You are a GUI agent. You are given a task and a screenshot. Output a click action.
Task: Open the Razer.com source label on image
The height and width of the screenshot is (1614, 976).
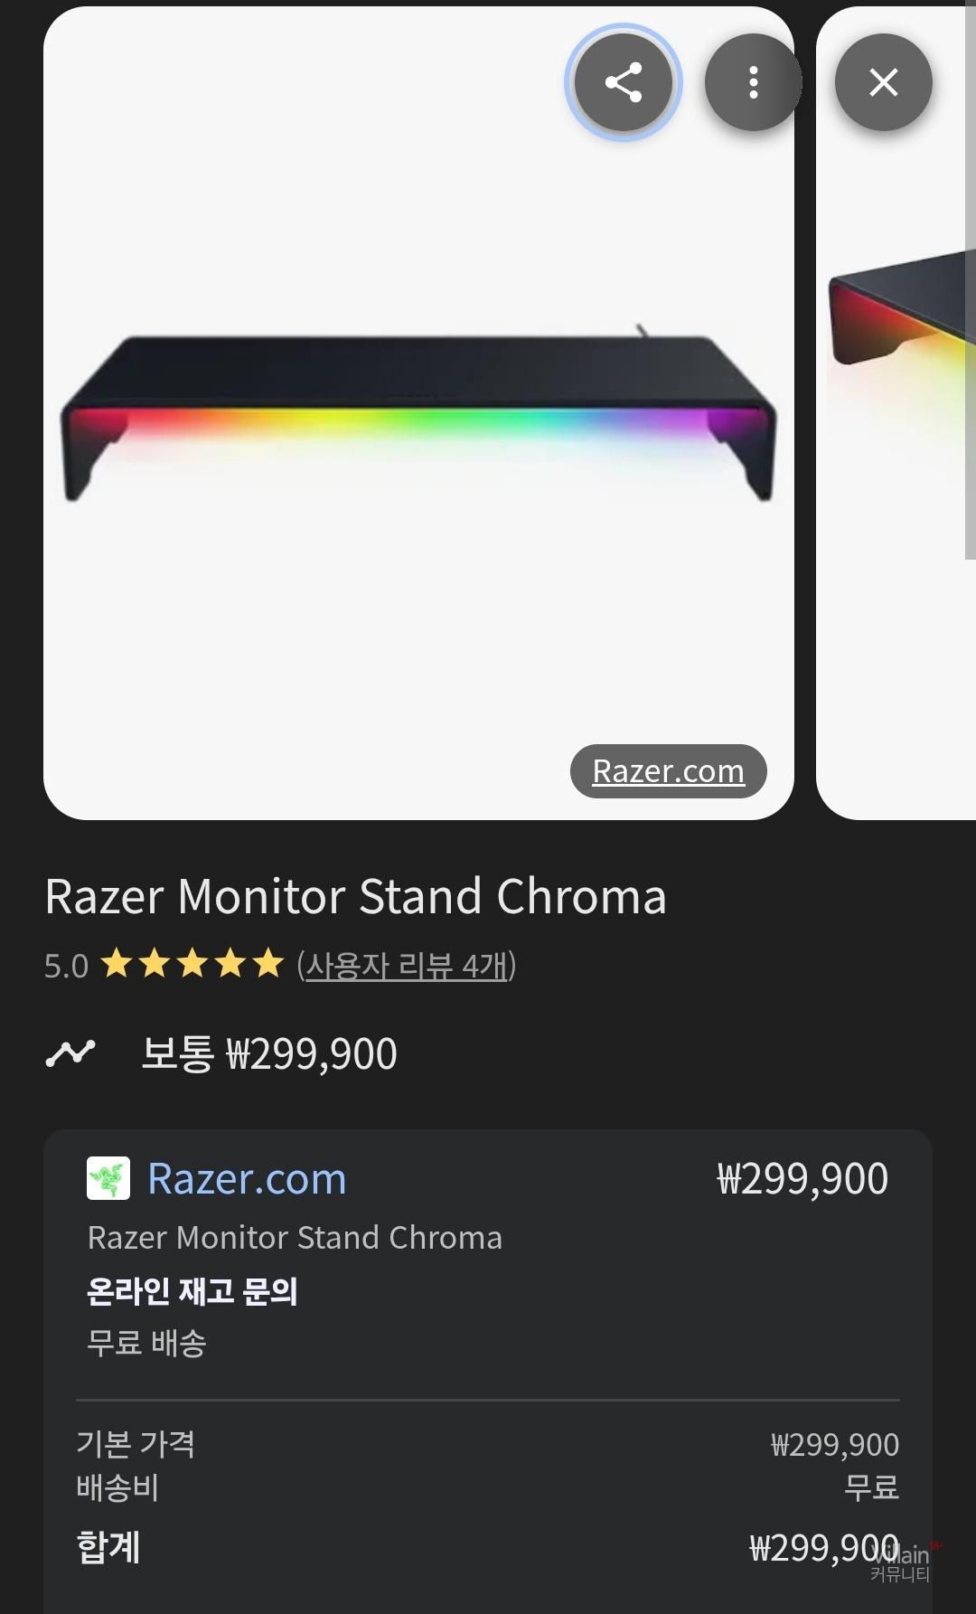pos(669,771)
